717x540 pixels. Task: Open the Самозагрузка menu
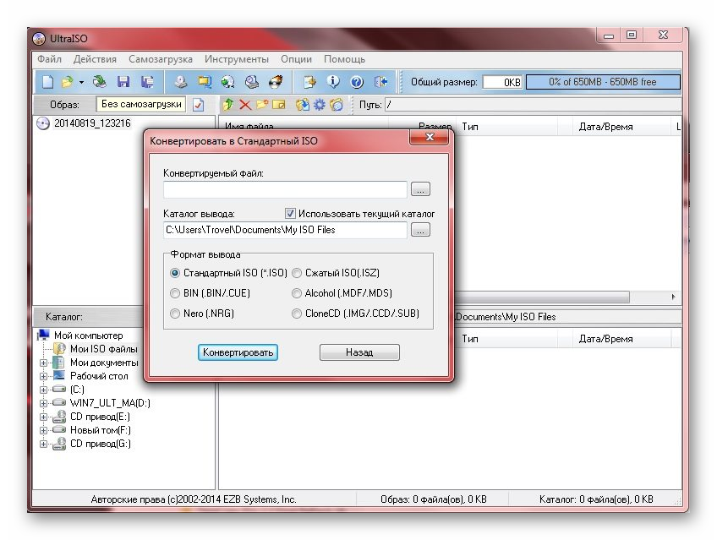coord(161,59)
